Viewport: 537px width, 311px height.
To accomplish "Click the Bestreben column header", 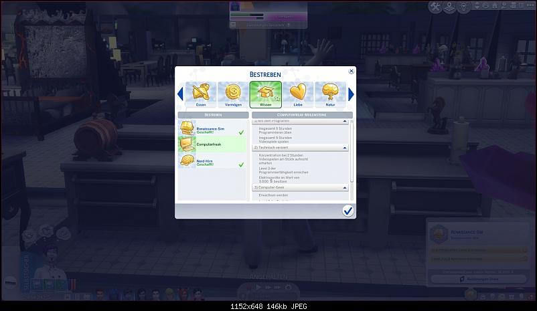I will point(213,115).
